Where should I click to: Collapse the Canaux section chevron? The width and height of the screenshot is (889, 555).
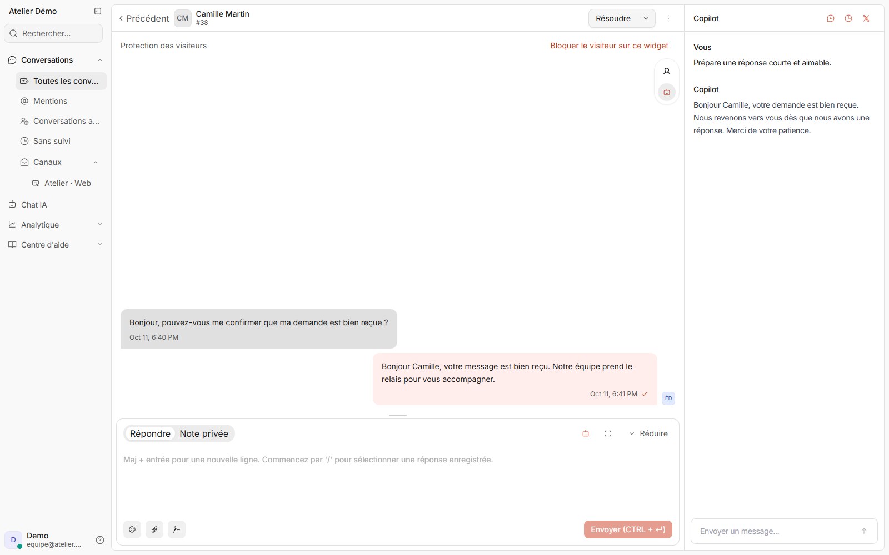96,162
